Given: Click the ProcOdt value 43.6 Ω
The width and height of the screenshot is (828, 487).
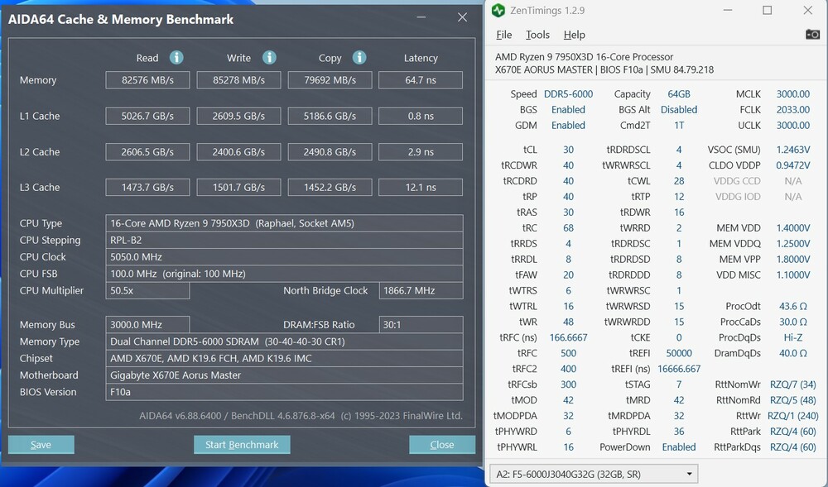Looking at the screenshot, I should coord(792,306).
